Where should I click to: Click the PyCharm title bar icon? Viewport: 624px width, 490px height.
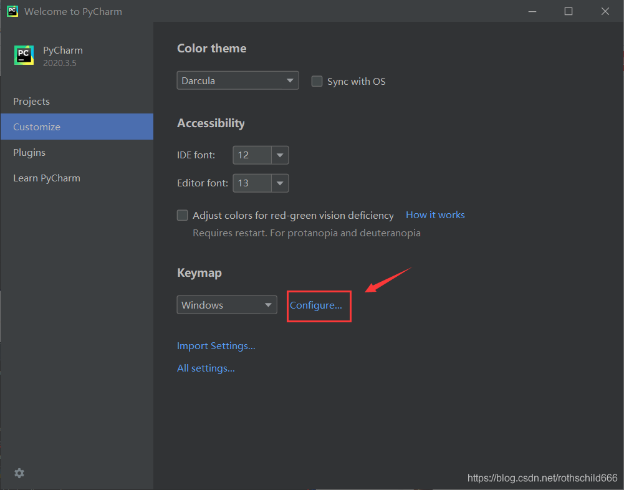[x=12, y=11]
